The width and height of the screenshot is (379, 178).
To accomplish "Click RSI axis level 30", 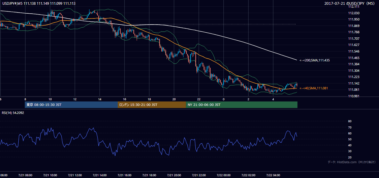I will [350, 151].
